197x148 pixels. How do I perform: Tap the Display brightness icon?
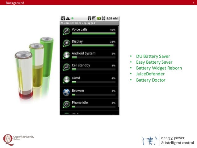[66, 43]
